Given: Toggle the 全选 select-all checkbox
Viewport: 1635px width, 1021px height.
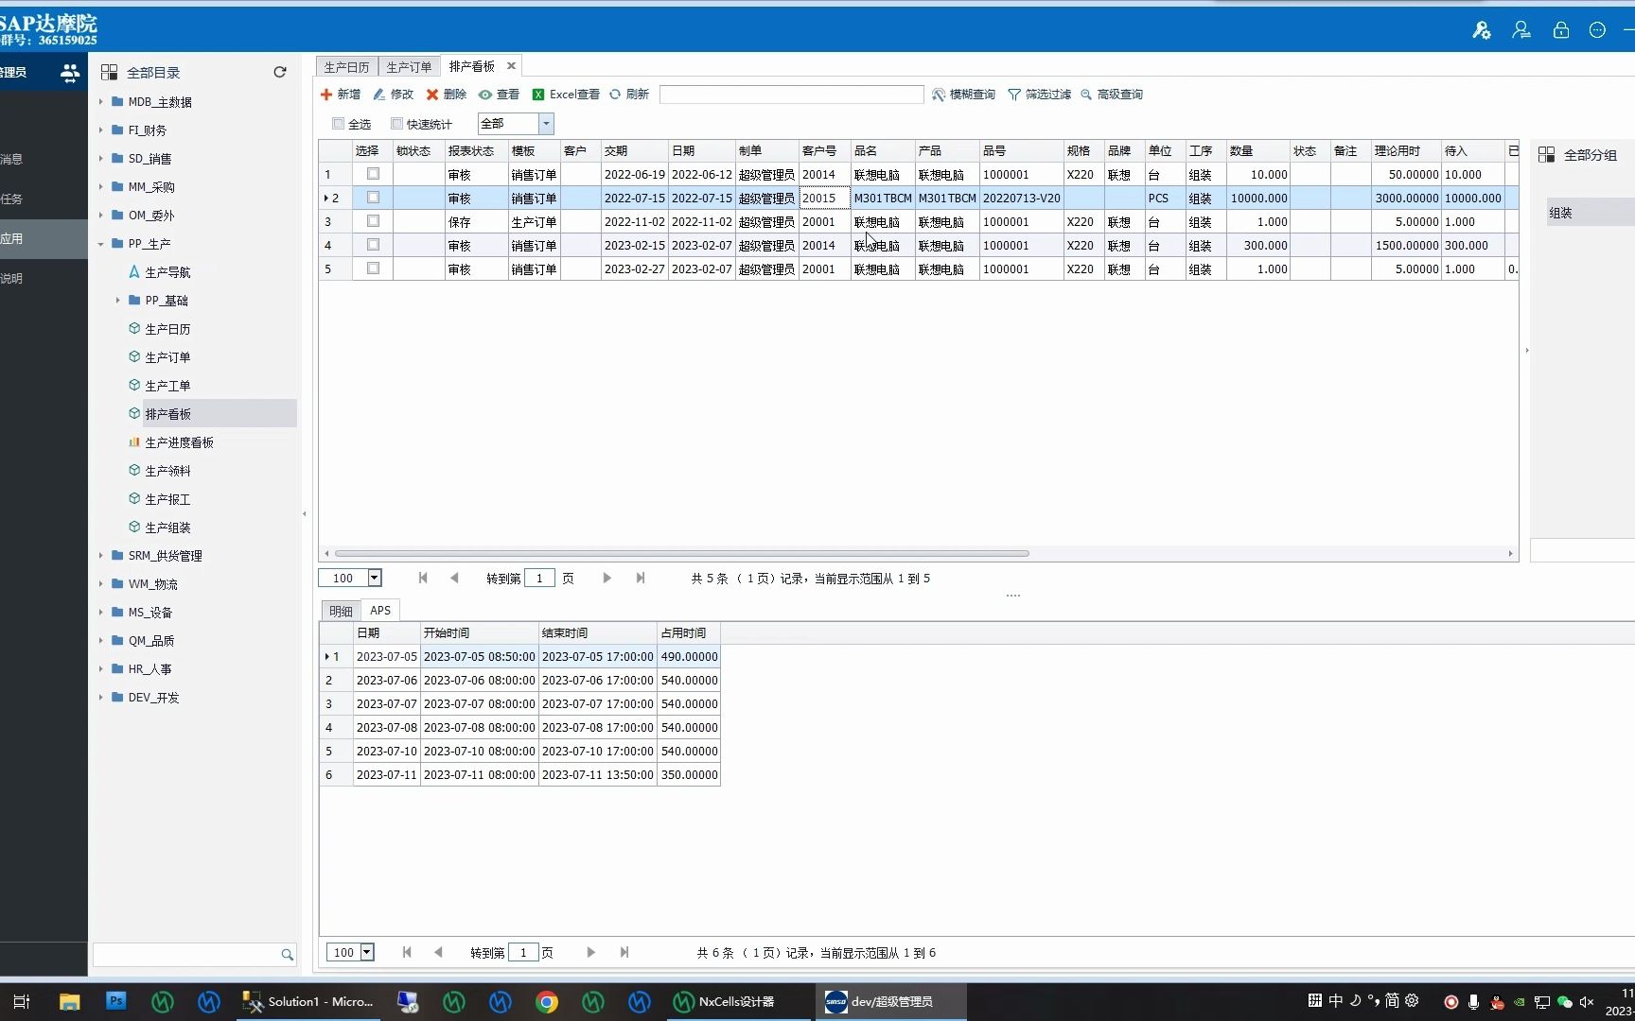Looking at the screenshot, I should click(x=338, y=124).
